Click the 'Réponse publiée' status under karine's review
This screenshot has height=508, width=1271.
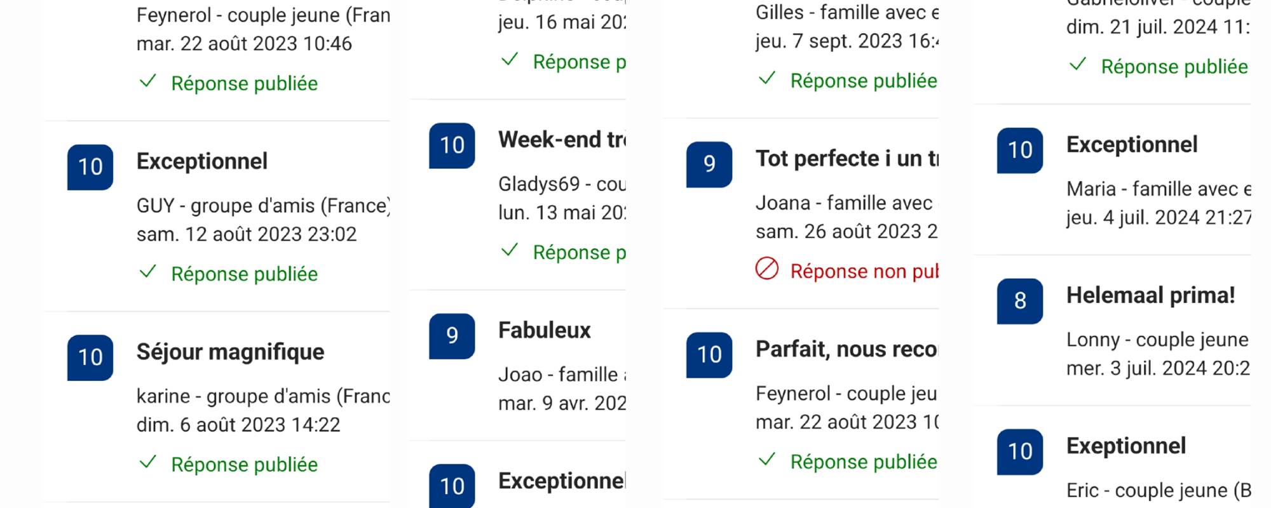(x=245, y=465)
